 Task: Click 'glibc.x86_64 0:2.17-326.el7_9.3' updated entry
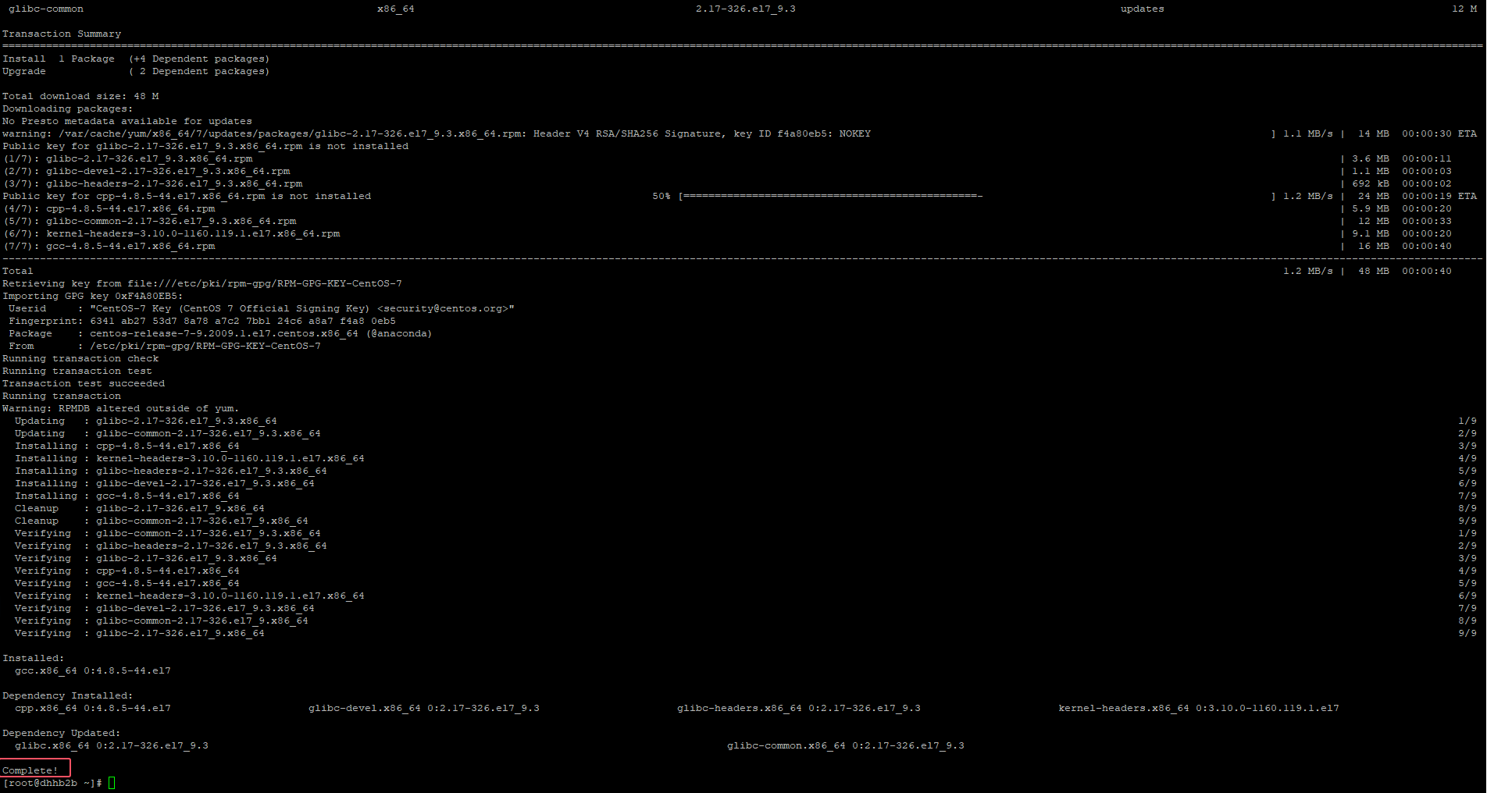112,745
